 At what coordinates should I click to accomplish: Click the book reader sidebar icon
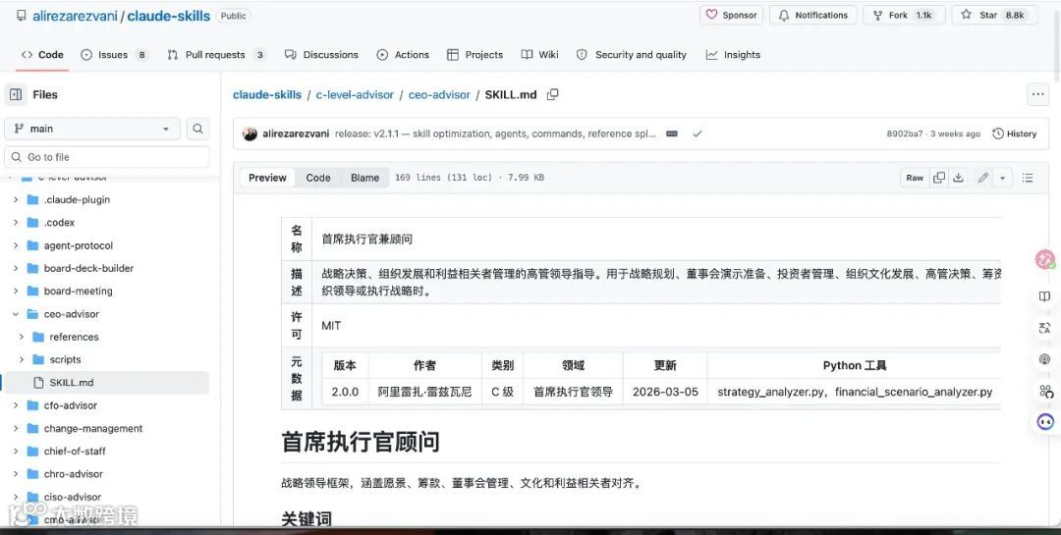[x=1044, y=296]
